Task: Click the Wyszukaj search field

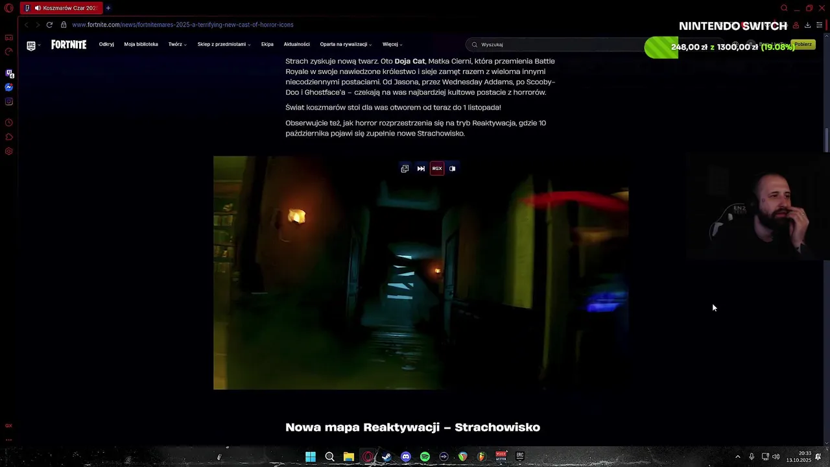Action: pyautogui.click(x=556, y=45)
